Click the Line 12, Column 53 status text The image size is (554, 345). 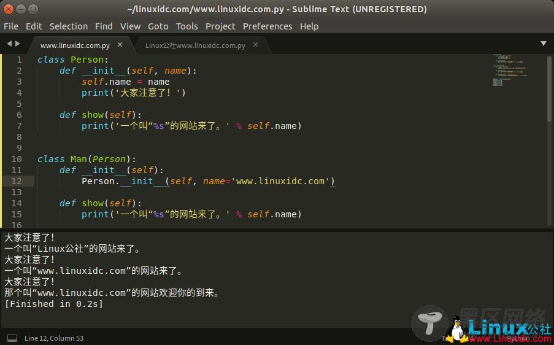54,338
